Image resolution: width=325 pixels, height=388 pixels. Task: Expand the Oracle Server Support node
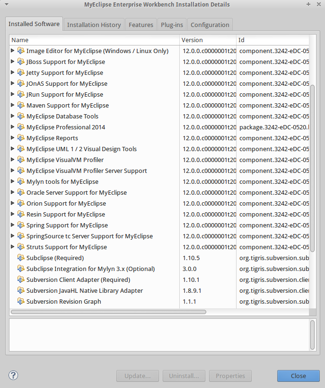[x=13, y=192]
